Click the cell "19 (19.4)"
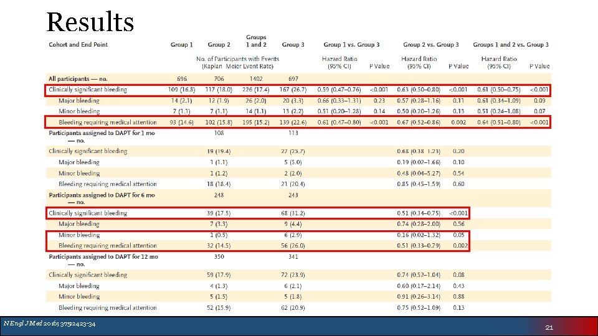 pos(219,151)
